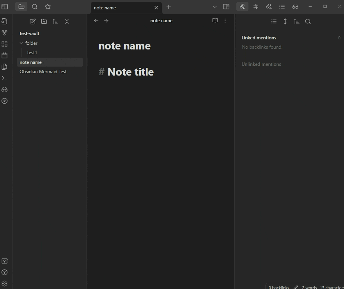Open the Obsidian Mermaid Test note

pos(43,72)
